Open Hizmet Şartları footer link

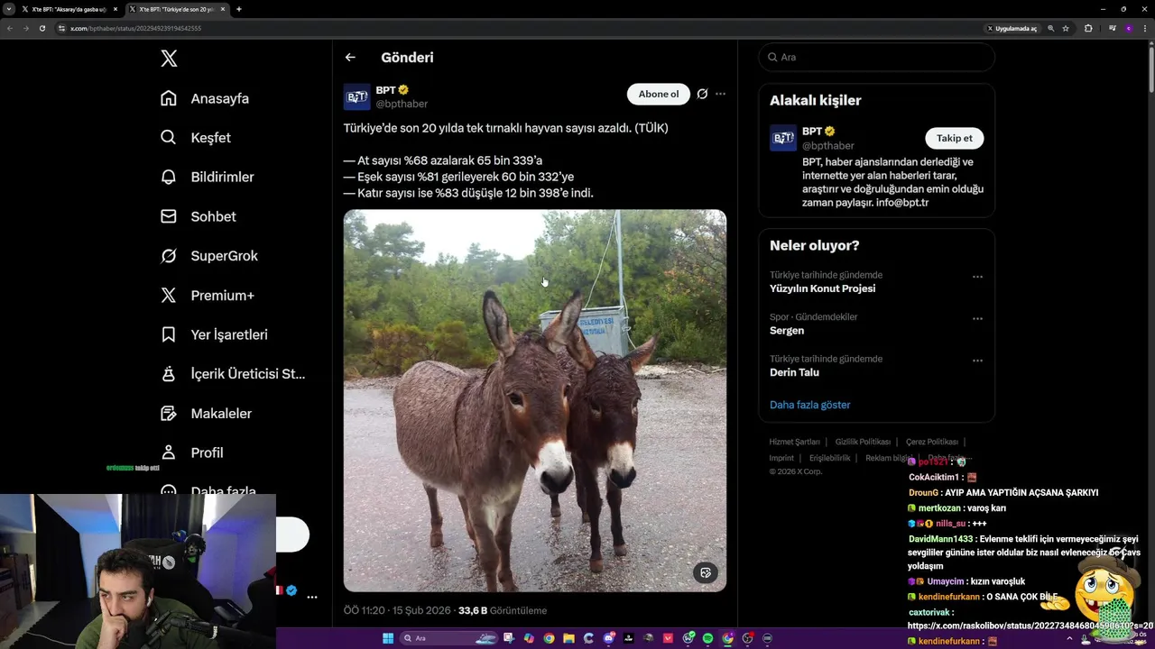click(794, 442)
